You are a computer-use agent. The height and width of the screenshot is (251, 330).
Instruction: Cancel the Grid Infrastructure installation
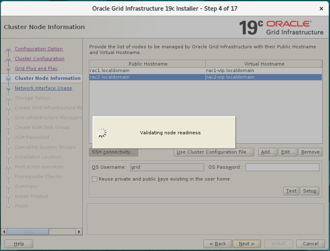point(311,244)
